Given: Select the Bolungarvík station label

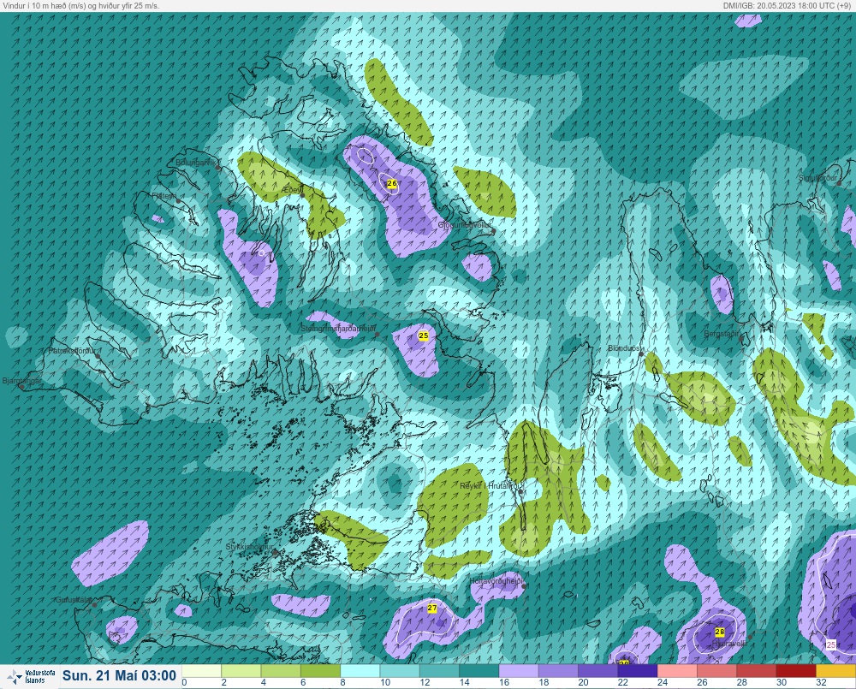Looking at the screenshot, I should [x=197, y=163].
